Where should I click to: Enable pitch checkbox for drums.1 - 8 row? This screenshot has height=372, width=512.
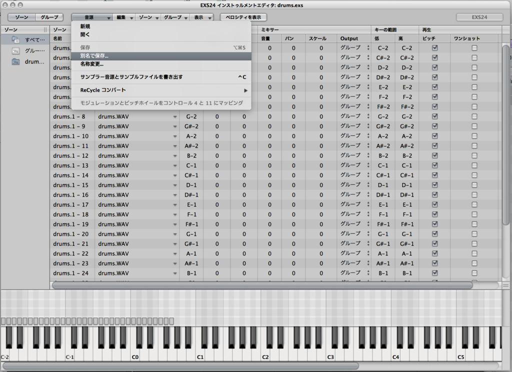coord(434,116)
